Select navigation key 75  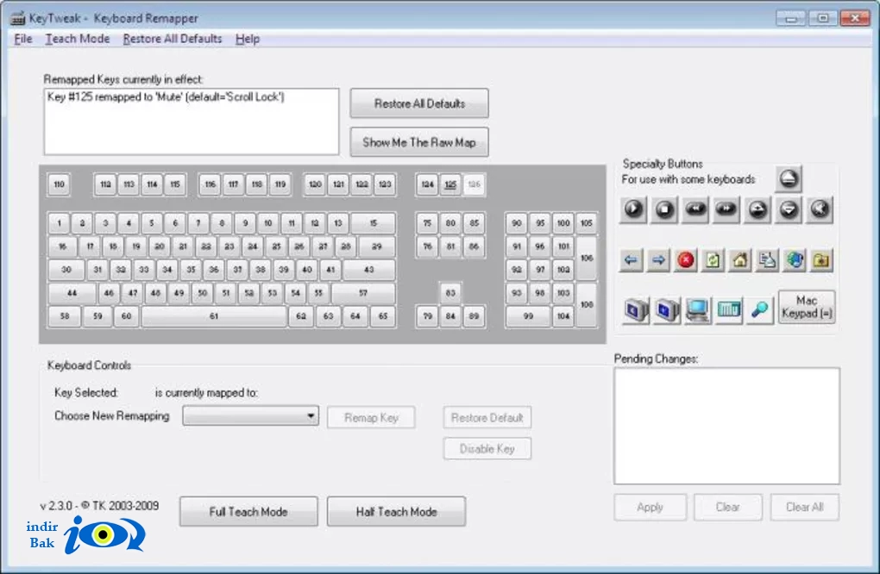click(428, 223)
